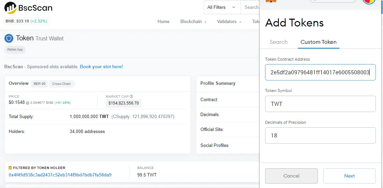
Task: Click the $0.1548 price value
Action: coord(17,102)
